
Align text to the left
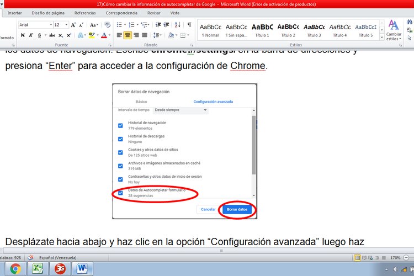tap(119, 35)
